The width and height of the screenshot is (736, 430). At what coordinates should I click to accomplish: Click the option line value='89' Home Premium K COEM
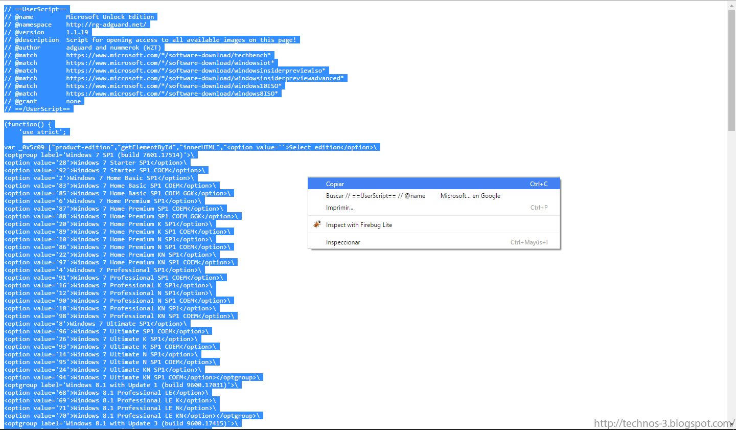[118, 232]
